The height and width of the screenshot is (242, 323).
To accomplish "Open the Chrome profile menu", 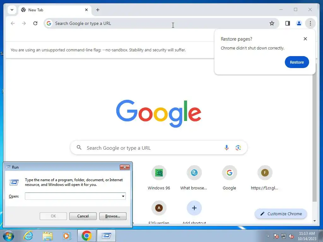I will [x=299, y=23].
